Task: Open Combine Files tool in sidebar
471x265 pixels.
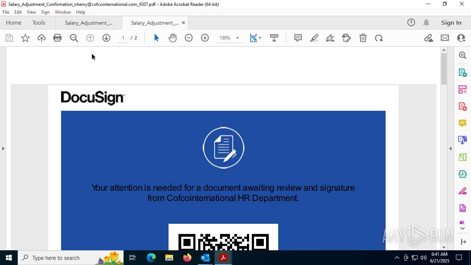Action: tap(463, 140)
